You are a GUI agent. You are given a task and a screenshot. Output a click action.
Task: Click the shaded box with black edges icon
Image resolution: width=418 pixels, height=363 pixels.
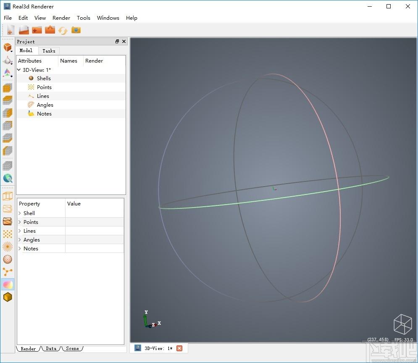coord(8,221)
